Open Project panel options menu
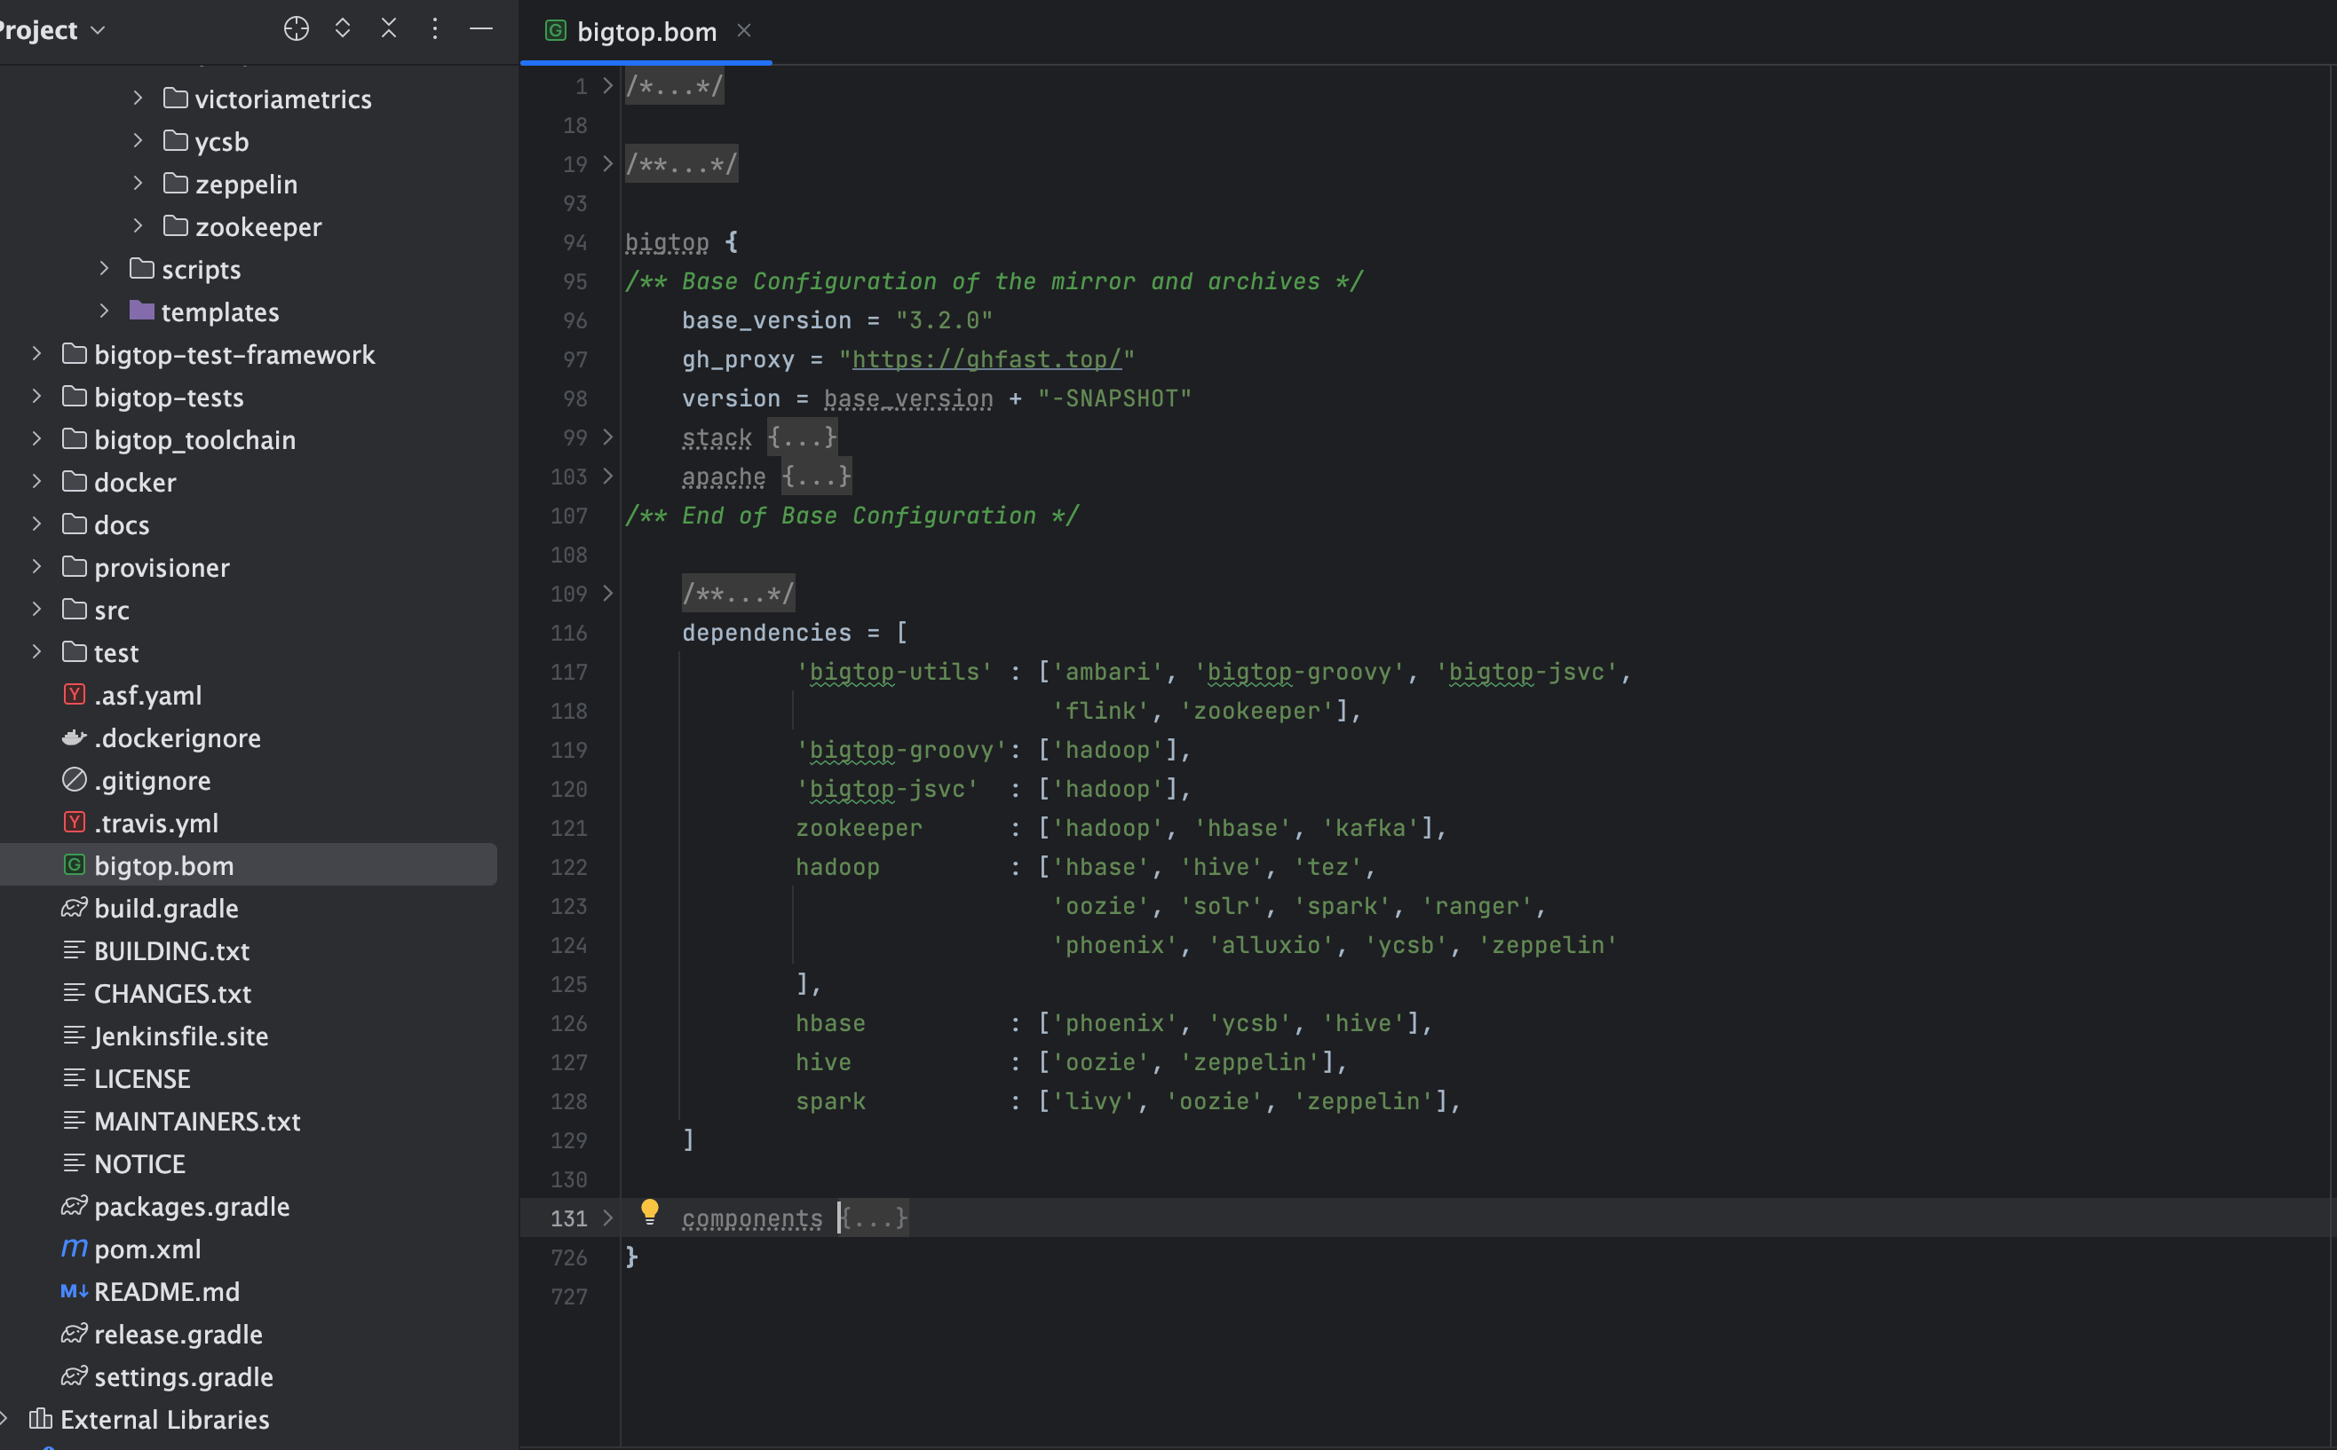Screen dimensions: 2337x1450 434,28
